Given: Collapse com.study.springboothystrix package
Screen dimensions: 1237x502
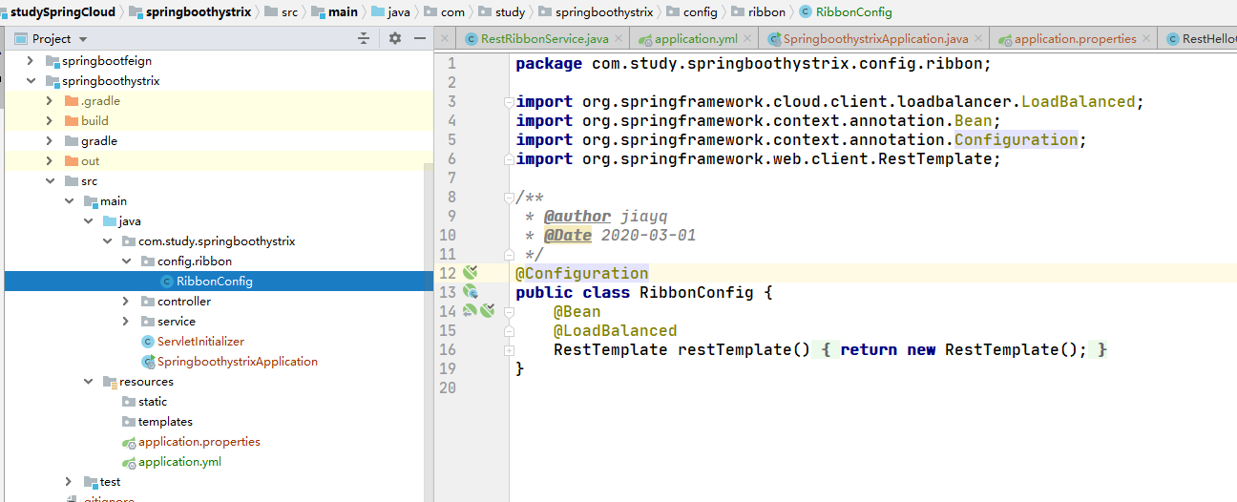Looking at the screenshot, I should coord(107,241).
